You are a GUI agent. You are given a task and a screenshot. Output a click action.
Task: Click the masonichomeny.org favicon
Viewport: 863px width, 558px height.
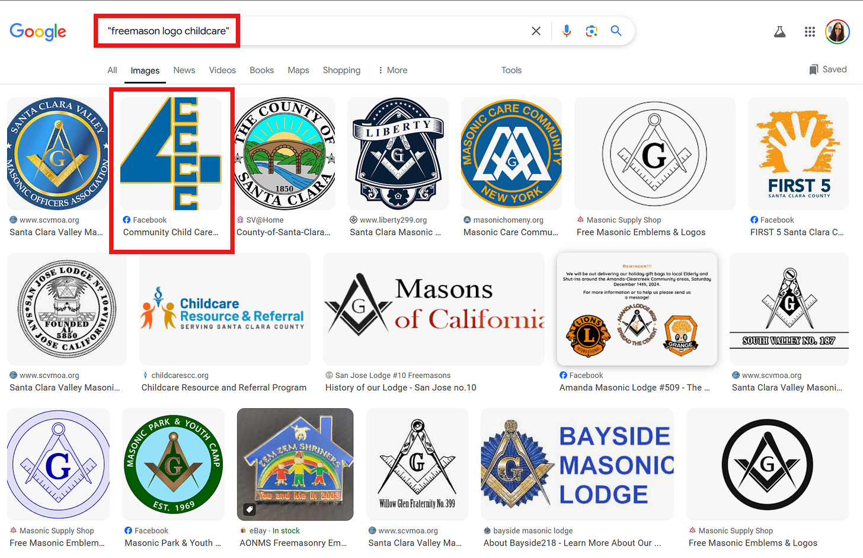[467, 220]
